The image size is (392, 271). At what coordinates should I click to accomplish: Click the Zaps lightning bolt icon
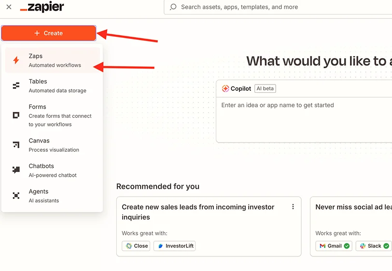pyautogui.click(x=16, y=60)
